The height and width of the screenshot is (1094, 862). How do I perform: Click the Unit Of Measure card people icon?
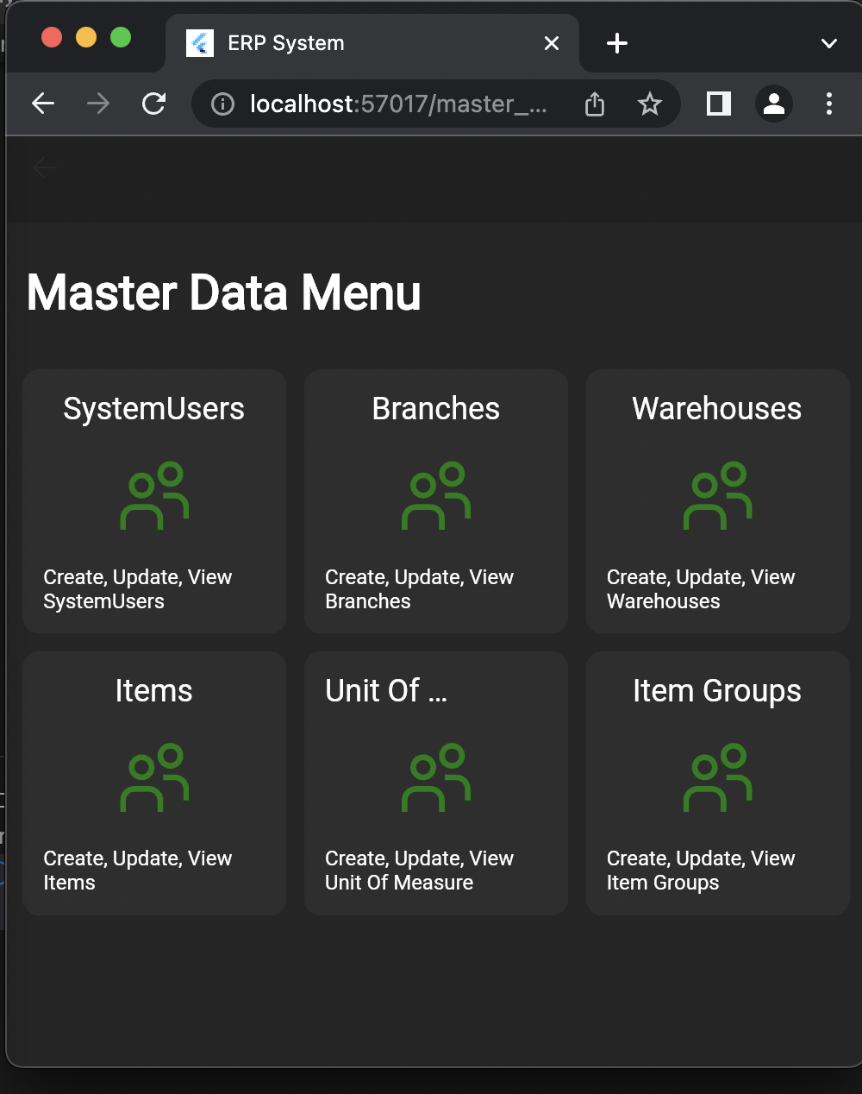436,777
